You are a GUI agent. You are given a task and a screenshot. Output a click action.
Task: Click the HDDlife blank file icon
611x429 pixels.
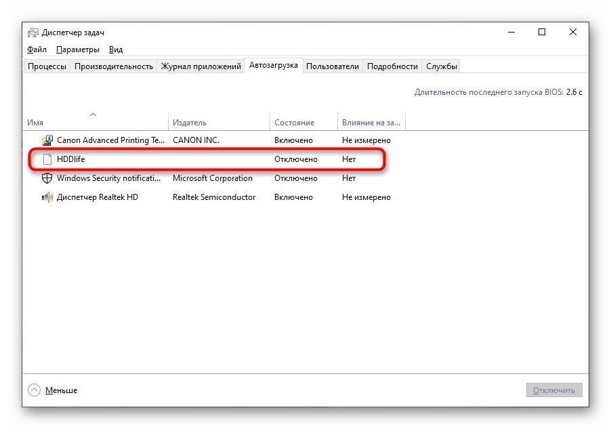[x=47, y=159]
